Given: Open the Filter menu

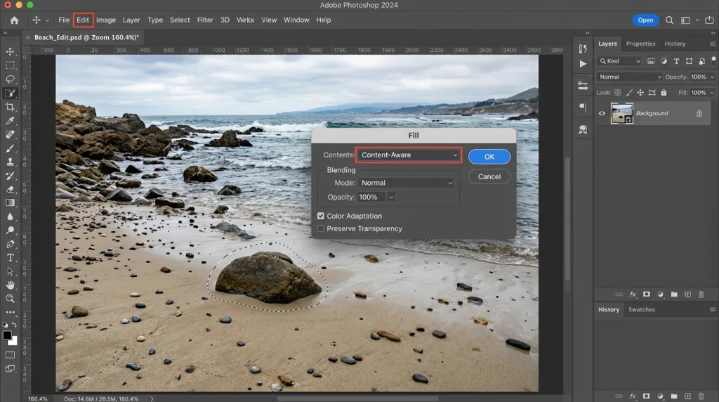Looking at the screenshot, I should point(205,20).
